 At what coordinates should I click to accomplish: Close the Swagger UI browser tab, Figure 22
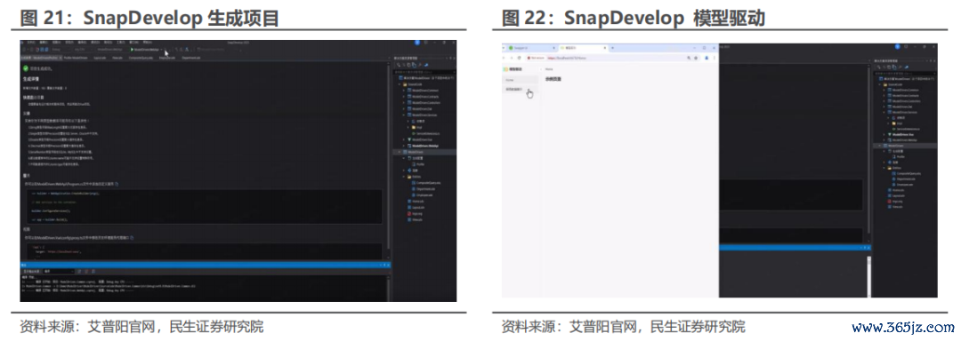pos(554,48)
